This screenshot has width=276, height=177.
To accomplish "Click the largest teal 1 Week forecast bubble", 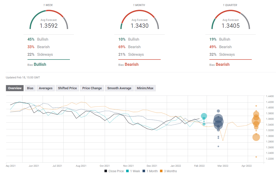I will (x=204, y=116).
